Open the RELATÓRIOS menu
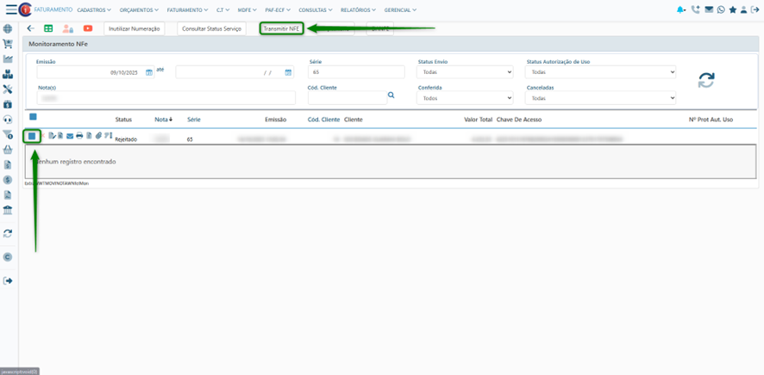Image resolution: width=764 pixels, height=375 pixels. [358, 9]
